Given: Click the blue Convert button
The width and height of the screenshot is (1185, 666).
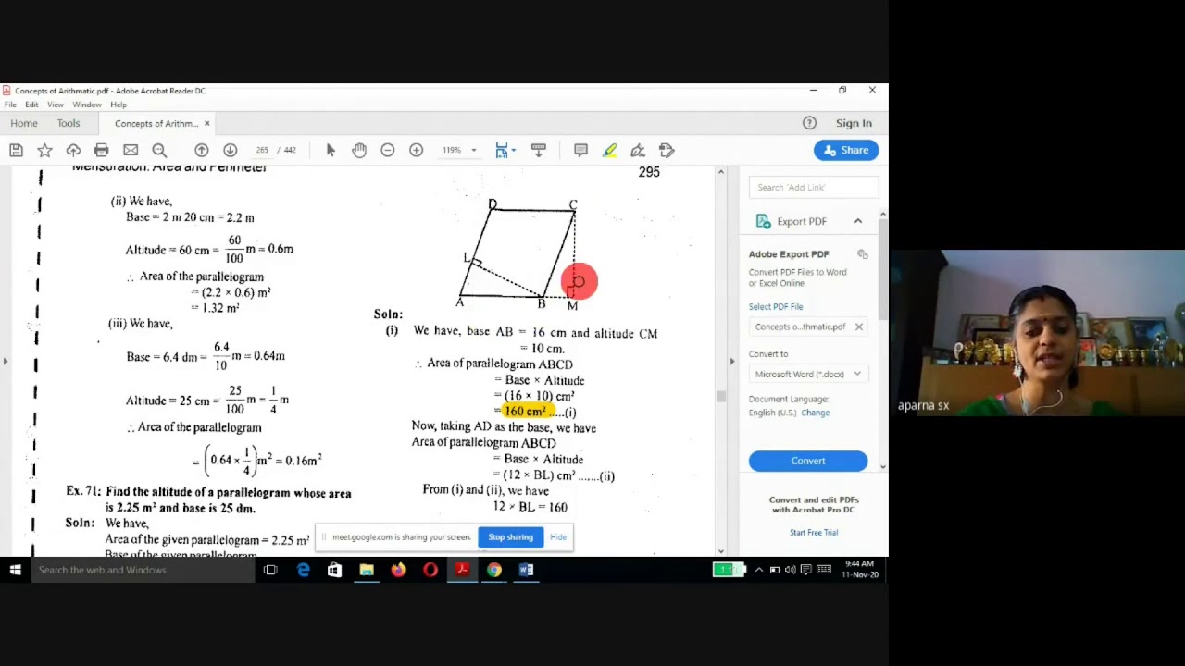Looking at the screenshot, I should click(808, 461).
